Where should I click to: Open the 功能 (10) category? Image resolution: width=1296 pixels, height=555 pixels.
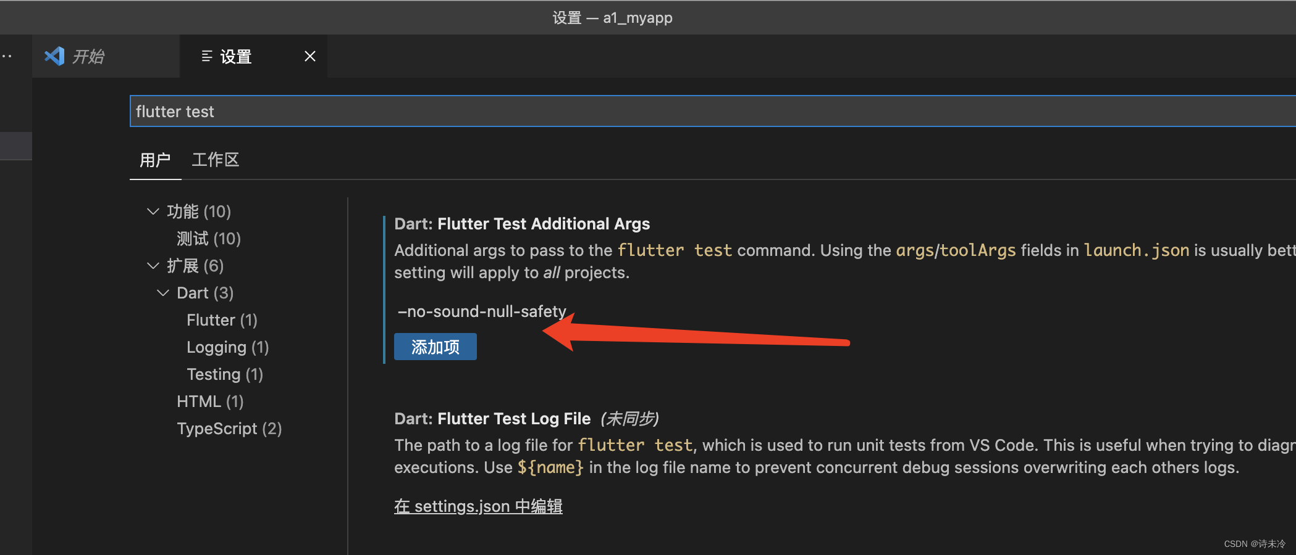pyautogui.click(x=199, y=212)
